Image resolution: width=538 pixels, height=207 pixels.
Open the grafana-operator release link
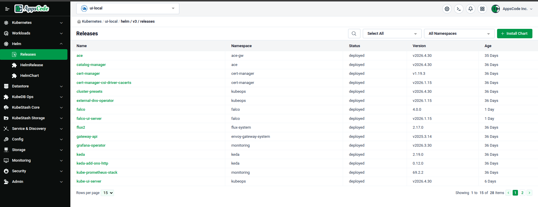click(x=91, y=145)
